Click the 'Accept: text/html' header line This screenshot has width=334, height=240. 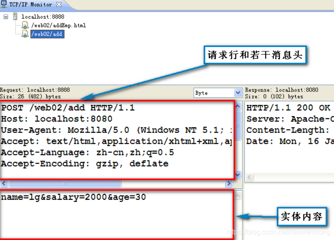(117, 141)
